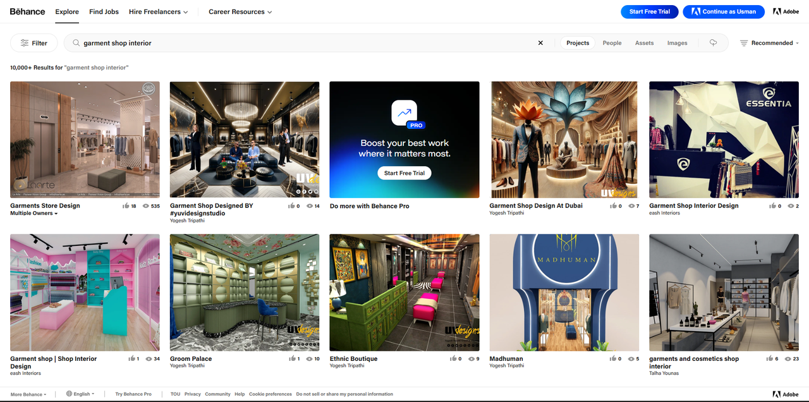809x402 pixels.
Task: Click the Adobe logo in the header
Action: coord(786,11)
